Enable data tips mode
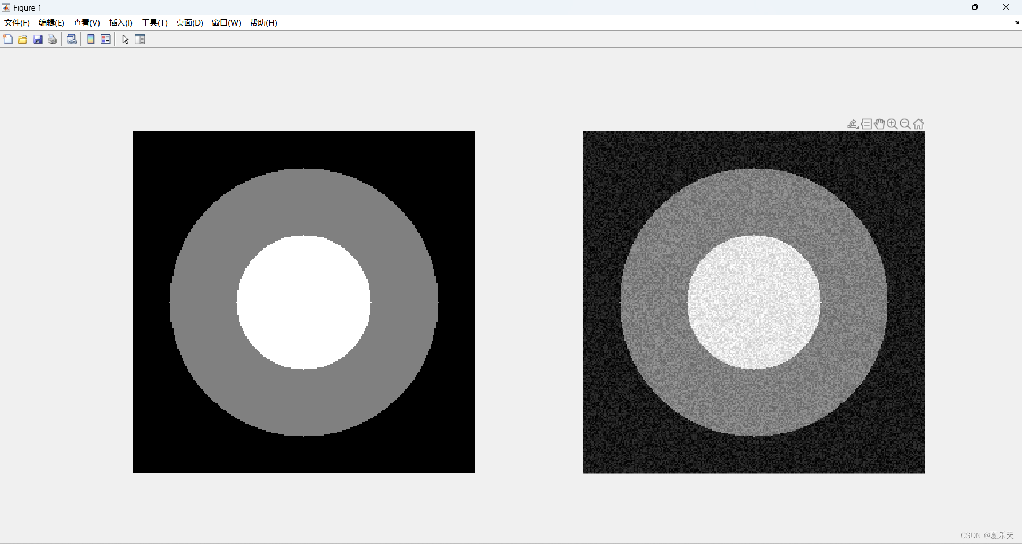Viewport: 1022px width, 544px height. coord(867,124)
